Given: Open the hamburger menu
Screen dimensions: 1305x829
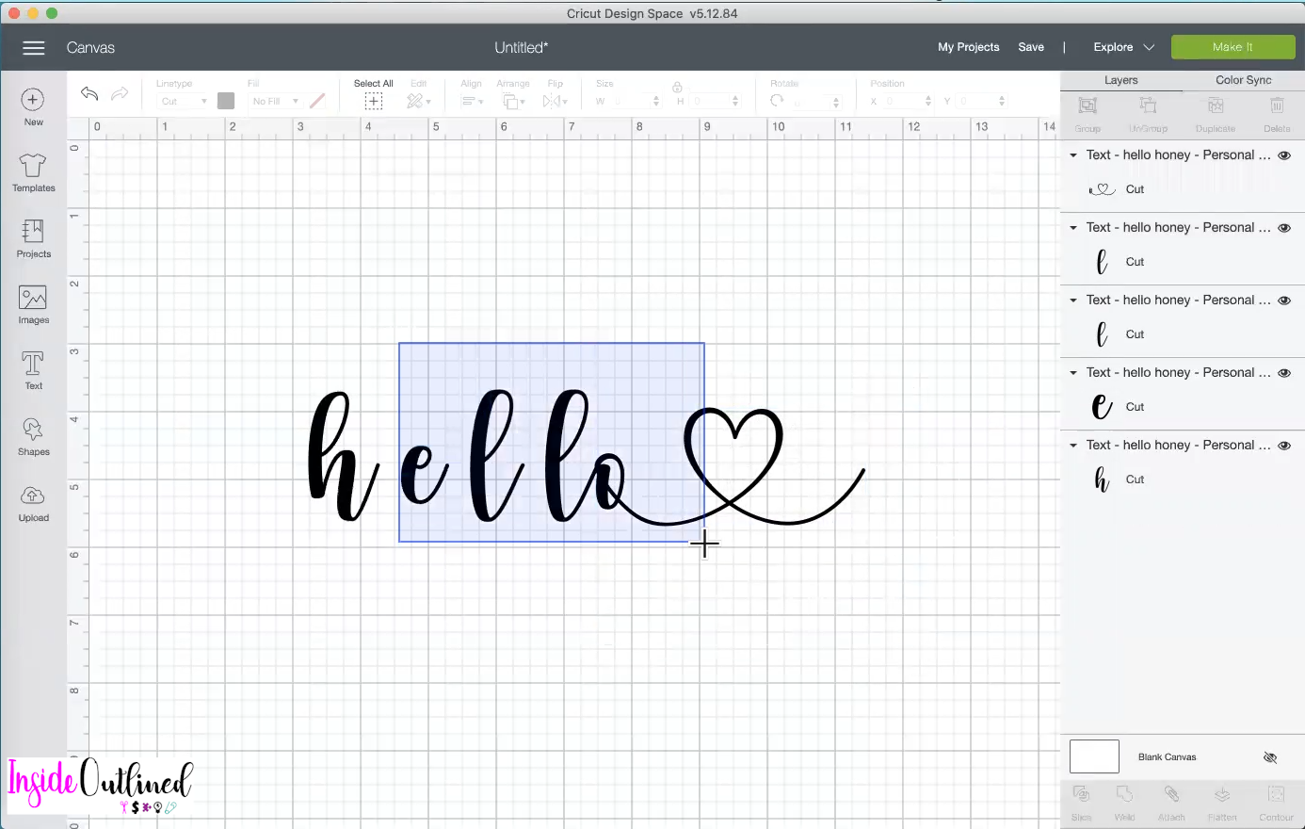Looking at the screenshot, I should 34,47.
